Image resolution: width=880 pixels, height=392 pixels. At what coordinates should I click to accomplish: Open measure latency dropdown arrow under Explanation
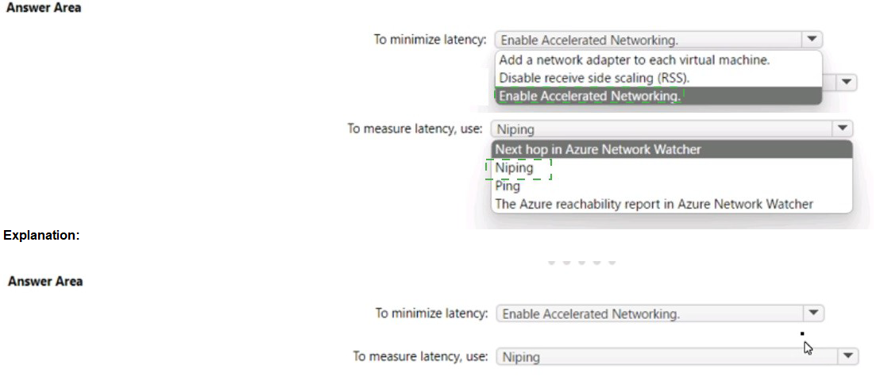(848, 357)
